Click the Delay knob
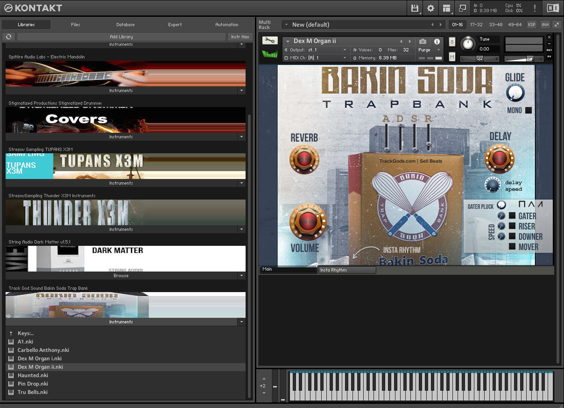 [500, 158]
